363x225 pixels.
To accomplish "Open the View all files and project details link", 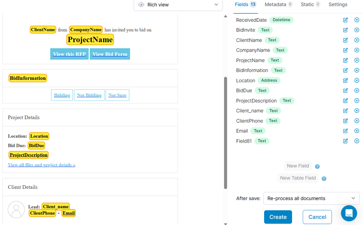I will pyautogui.click(x=41, y=165).
